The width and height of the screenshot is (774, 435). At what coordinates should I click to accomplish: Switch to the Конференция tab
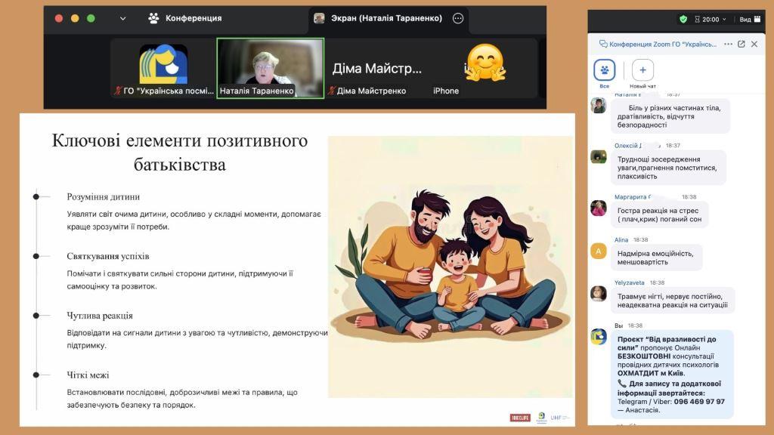tap(185, 18)
